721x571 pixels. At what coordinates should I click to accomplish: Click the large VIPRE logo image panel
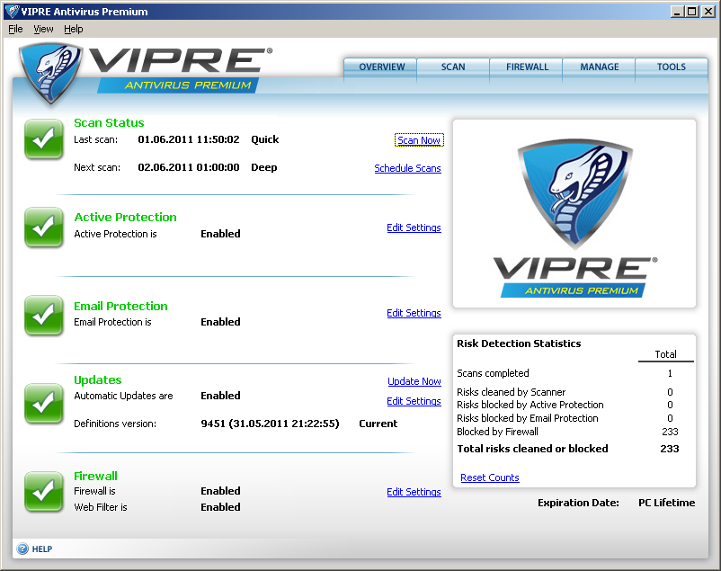574,213
